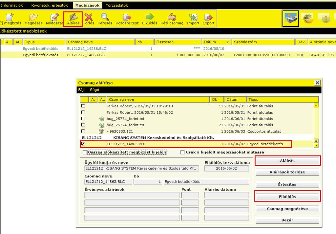336x234 pixels.
Task: Open the info icon in top-right toolbar
Action: 325,18
